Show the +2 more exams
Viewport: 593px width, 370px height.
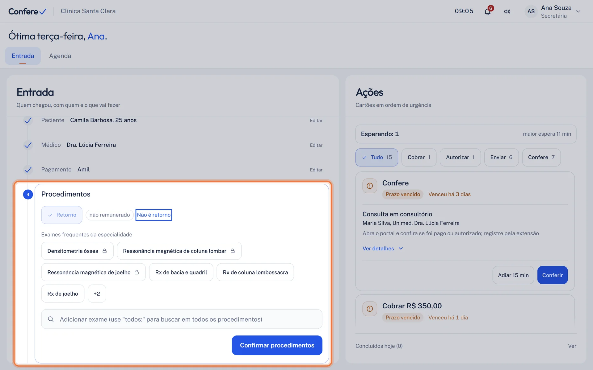tap(97, 294)
